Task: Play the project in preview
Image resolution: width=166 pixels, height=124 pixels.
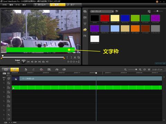Action: click(24, 62)
